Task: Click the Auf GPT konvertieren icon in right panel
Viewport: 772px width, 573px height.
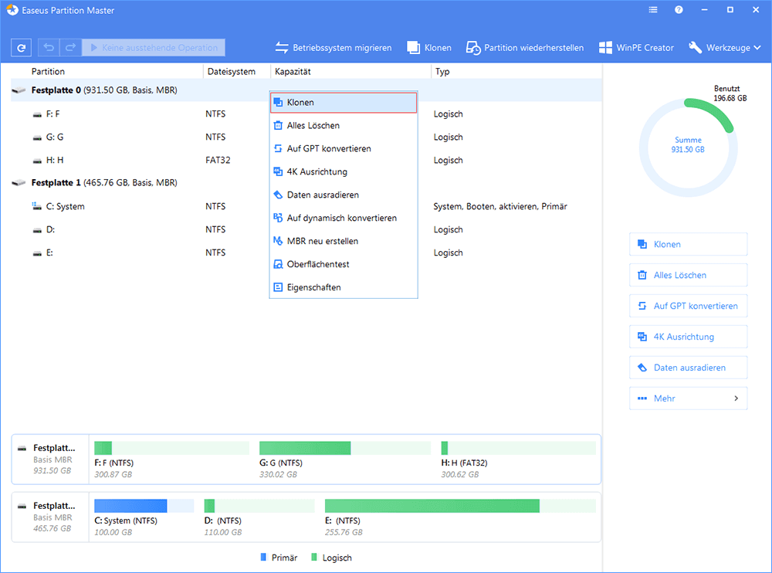Action: [x=642, y=306]
